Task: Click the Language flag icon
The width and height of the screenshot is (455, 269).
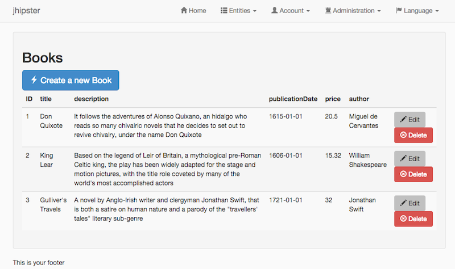Action: 399,11
